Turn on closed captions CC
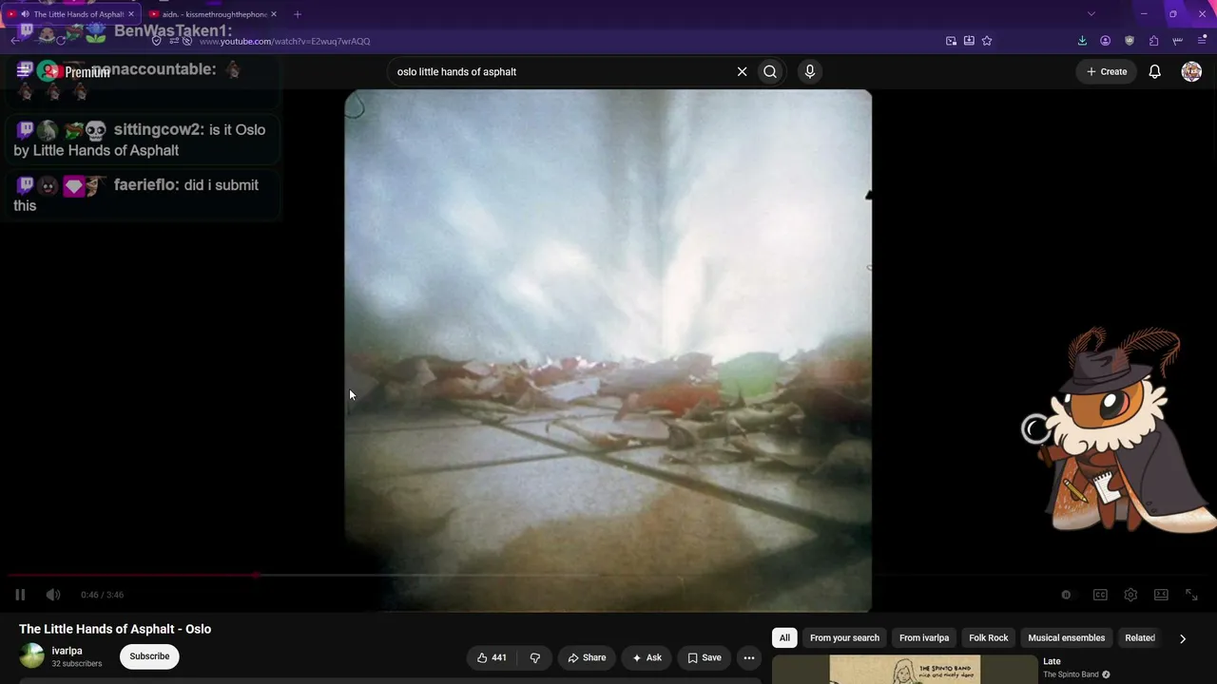Viewport: 1217px width, 684px height. (x=1100, y=595)
